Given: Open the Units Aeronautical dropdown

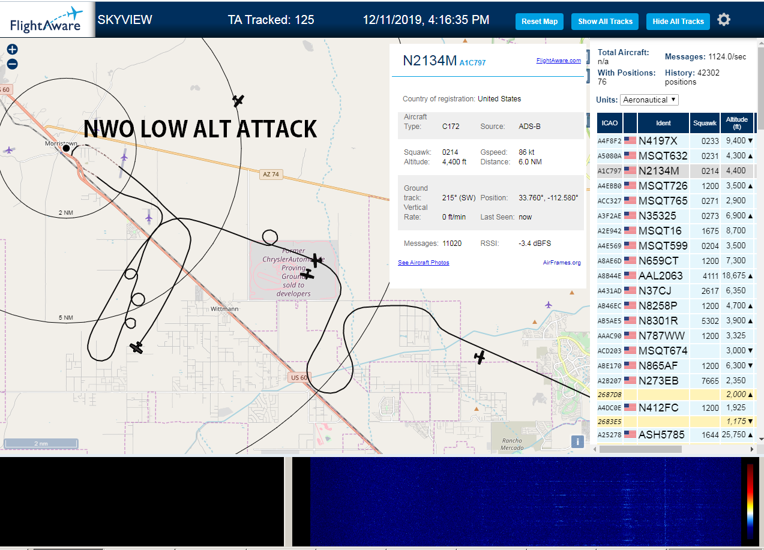Looking at the screenshot, I should point(649,100).
